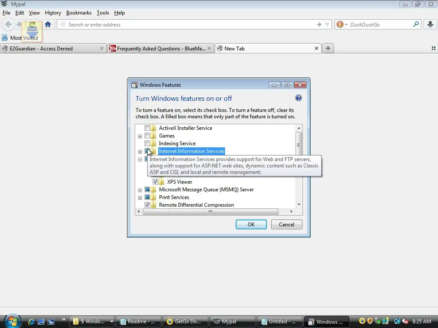The height and width of the screenshot is (328, 438).
Task: Click the muted volume tray icon
Action: 405,321
